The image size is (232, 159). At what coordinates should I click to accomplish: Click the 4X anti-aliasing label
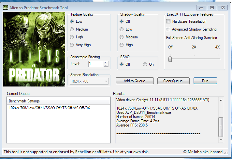218,47
